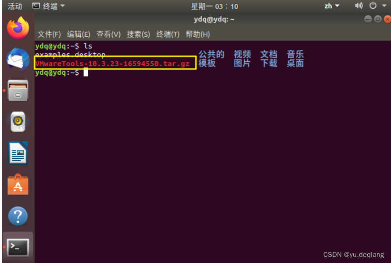391x263 pixels.
Task: Open the 终端(T) menu
Action: pyautogui.click(x=168, y=34)
